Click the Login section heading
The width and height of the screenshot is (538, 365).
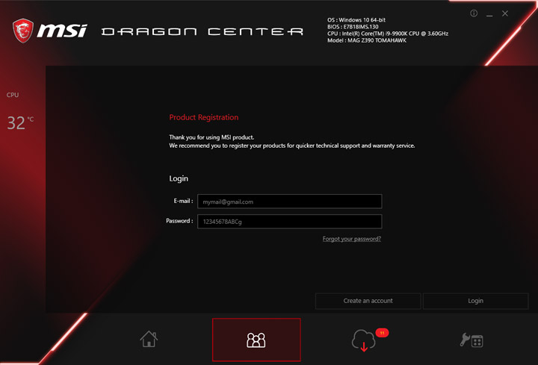coord(179,178)
